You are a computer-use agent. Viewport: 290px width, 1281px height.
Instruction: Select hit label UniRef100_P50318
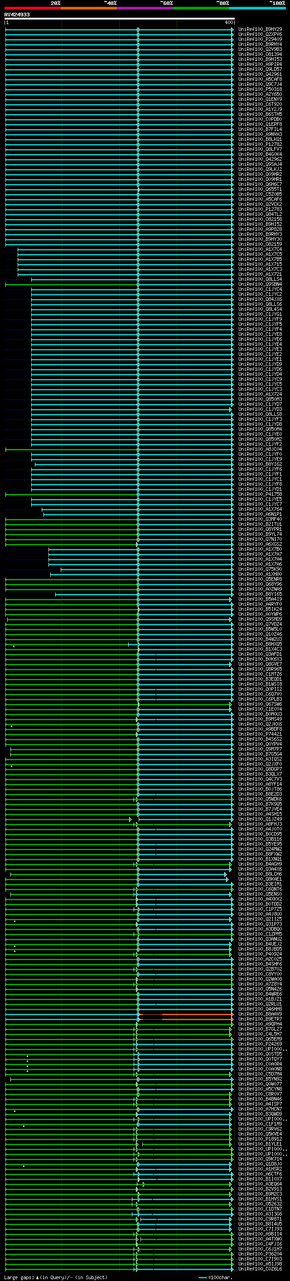[x=260, y=89]
